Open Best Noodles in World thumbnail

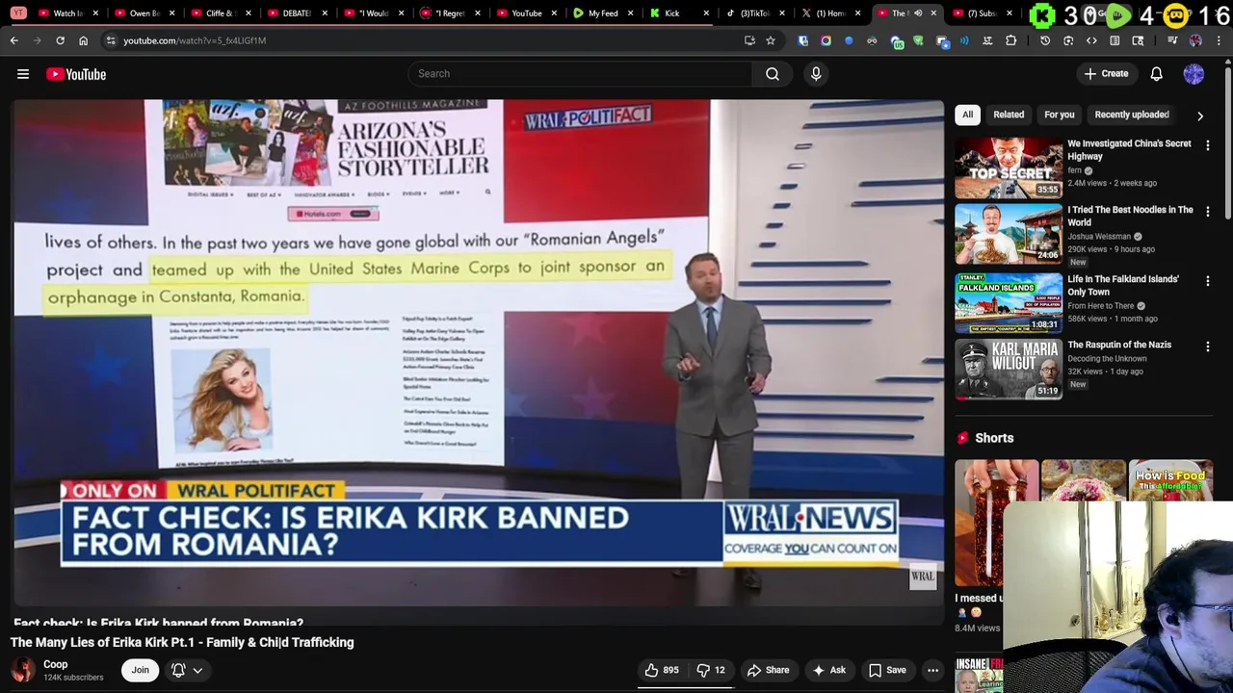1009,234
